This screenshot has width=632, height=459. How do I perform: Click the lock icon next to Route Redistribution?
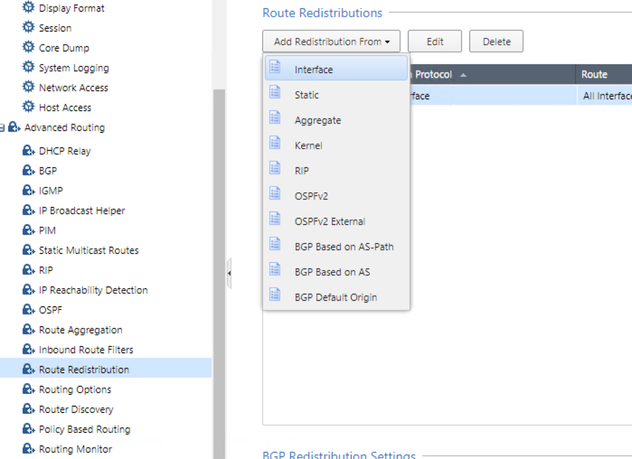28,369
